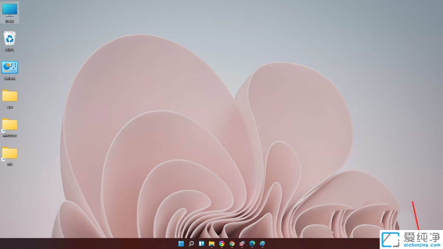Click the taskbar area right of all icons
This screenshot has width=443, height=249.
coord(316,244)
